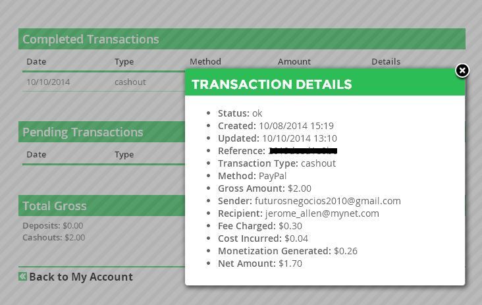The height and width of the screenshot is (305, 482).
Task: Close the Transaction Details popup
Action: [462, 70]
